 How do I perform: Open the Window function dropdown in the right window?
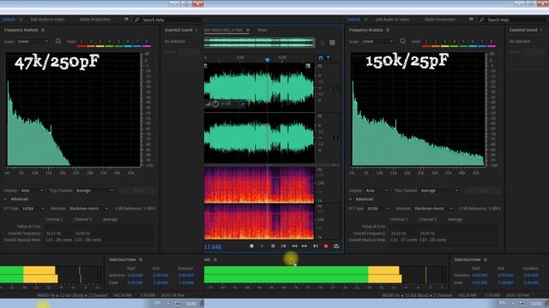click(433, 209)
